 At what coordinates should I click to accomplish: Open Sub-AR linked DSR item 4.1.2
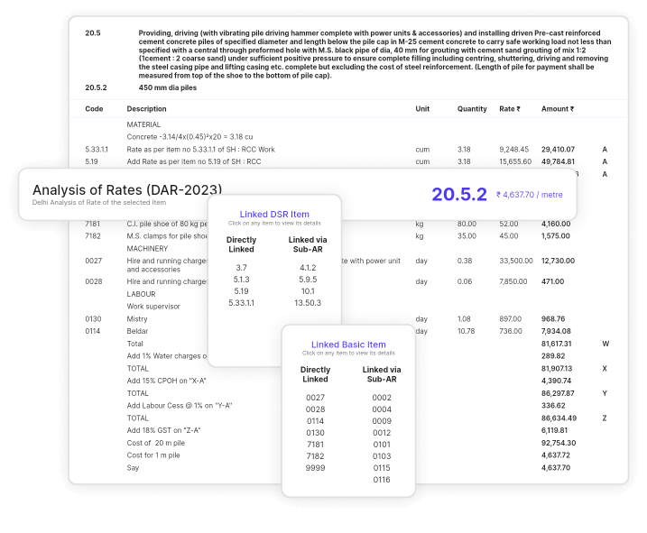[x=308, y=268]
